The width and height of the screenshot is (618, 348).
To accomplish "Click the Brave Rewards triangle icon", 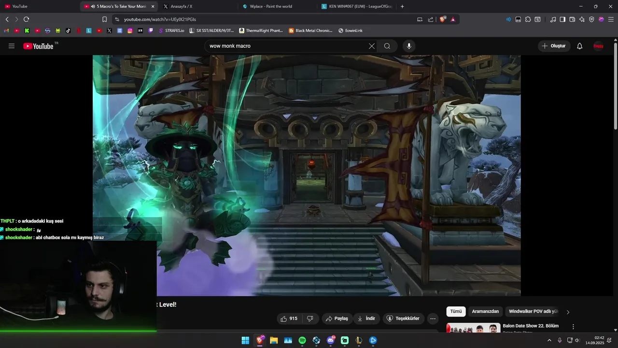I will pos(453,19).
